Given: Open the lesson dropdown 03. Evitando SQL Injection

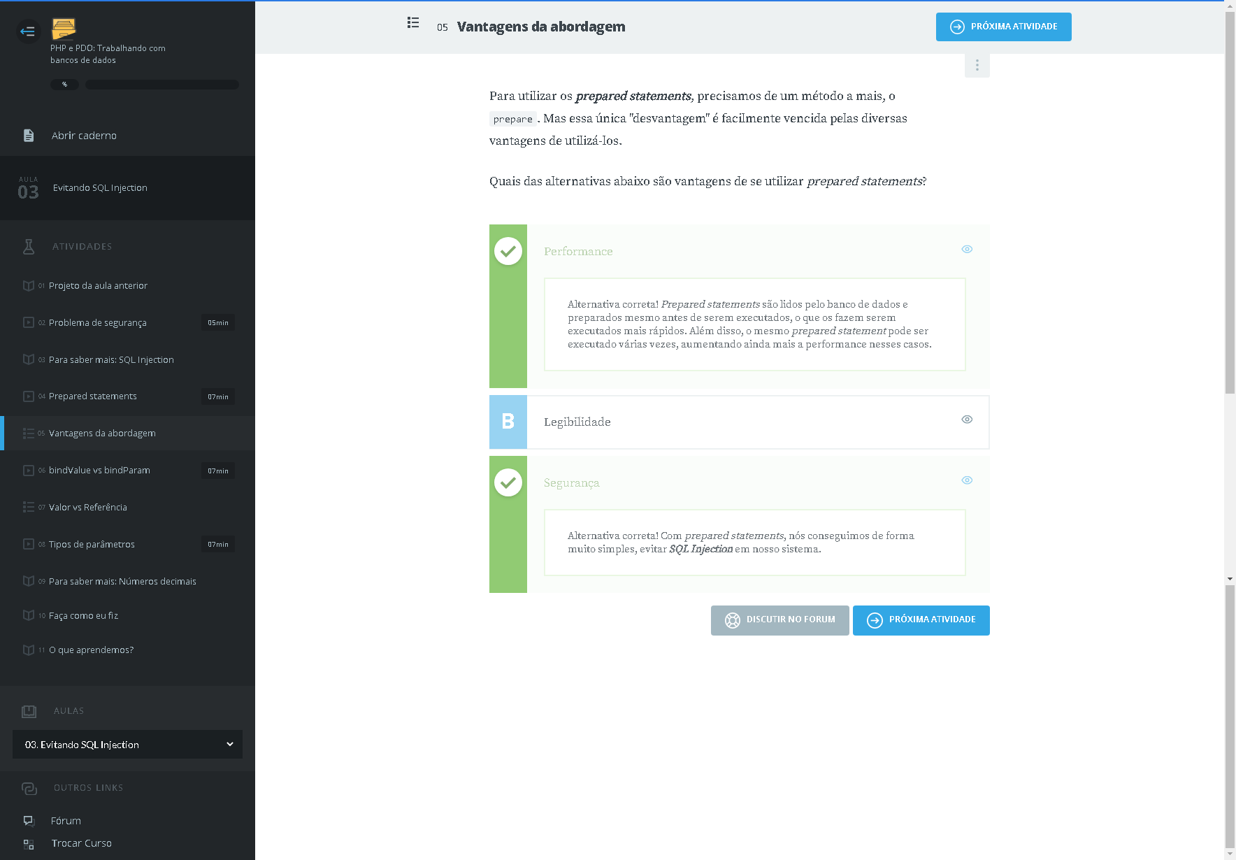Looking at the screenshot, I should [x=127, y=745].
